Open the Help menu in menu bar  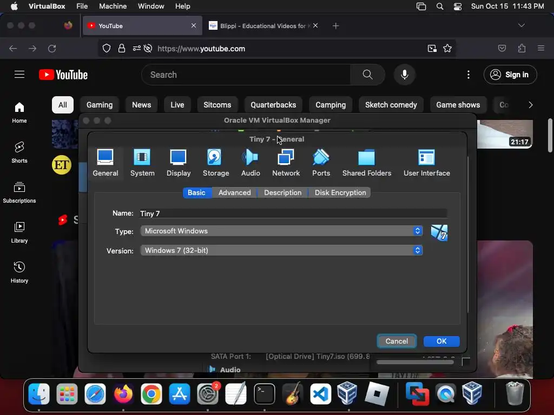pyautogui.click(x=182, y=6)
